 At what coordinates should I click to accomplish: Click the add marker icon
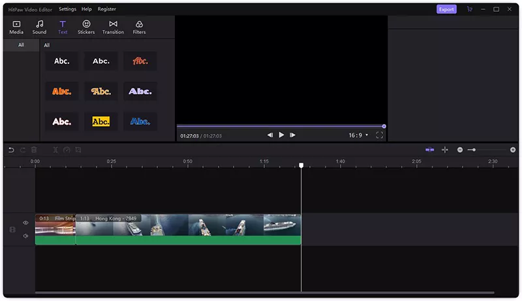[445, 150]
